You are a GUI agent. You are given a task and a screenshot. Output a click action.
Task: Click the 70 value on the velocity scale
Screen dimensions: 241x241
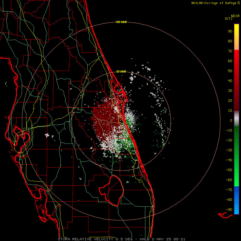[x=230, y=51]
